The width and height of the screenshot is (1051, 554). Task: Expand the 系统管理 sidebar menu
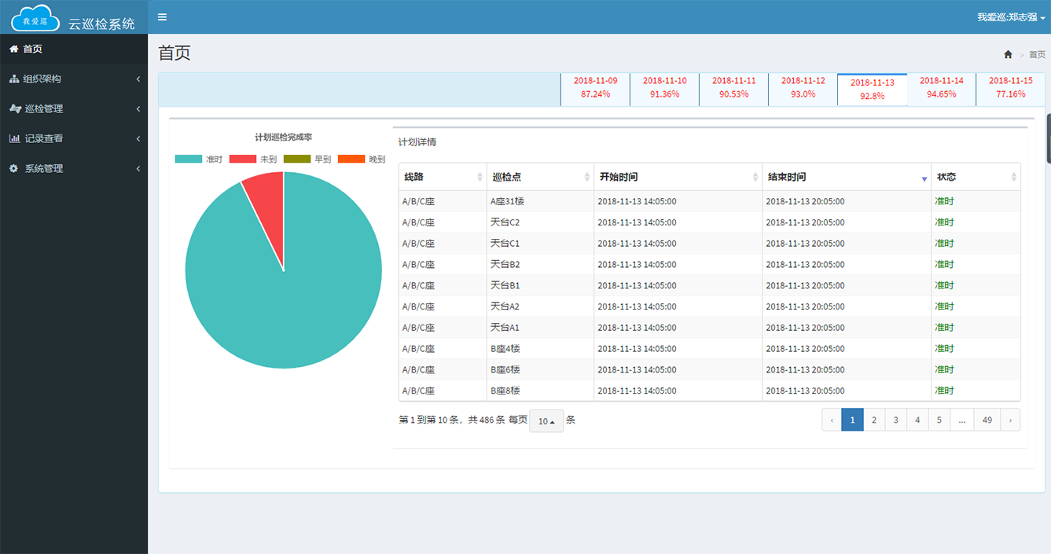tap(74, 167)
